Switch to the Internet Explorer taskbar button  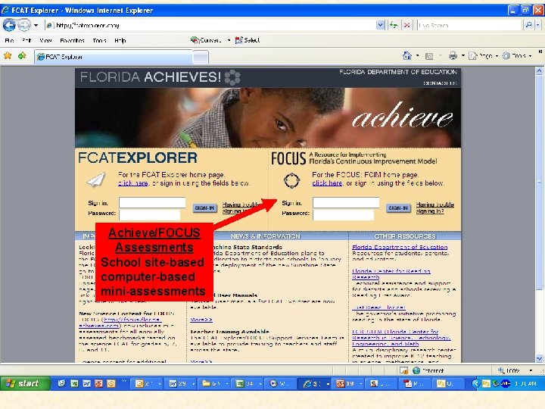point(316,383)
